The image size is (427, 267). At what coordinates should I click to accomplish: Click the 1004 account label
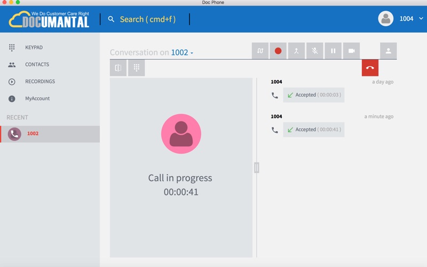pyautogui.click(x=406, y=19)
